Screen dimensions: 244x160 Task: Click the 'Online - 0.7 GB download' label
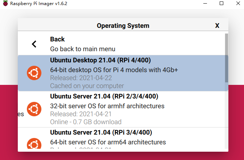(x=86, y=122)
